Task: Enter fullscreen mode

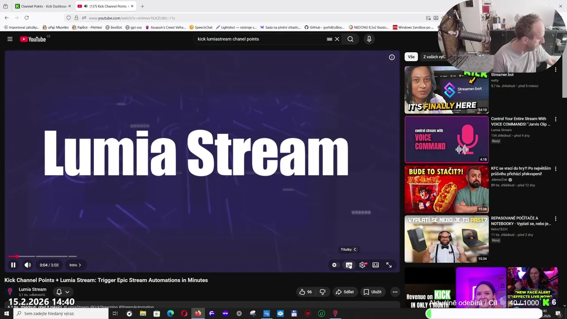Action: pos(389,265)
